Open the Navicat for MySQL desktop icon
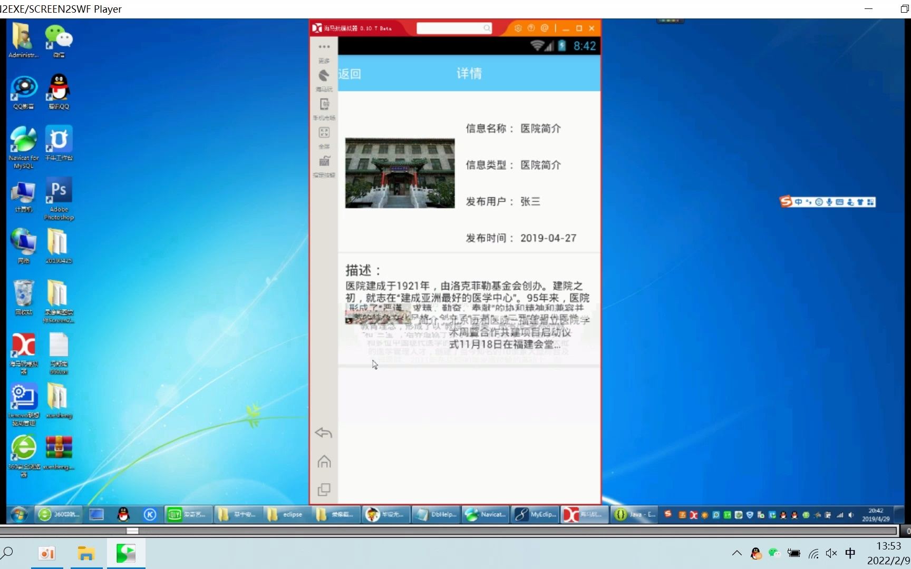The height and width of the screenshot is (569, 911). (x=23, y=147)
